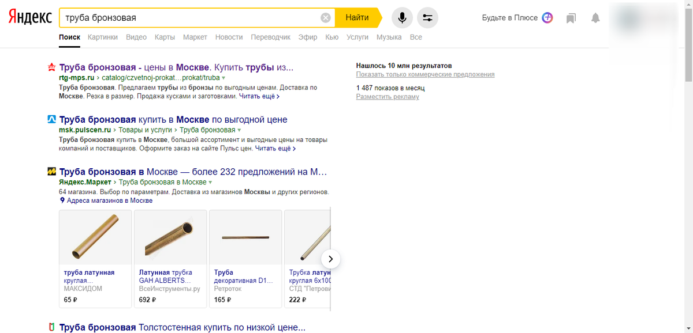Open the Маркет tab
The image size is (693, 333).
pyautogui.click(x=195, y=37)
